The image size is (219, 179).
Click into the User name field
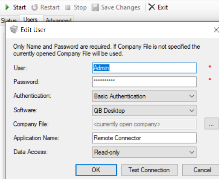(144, 68)
